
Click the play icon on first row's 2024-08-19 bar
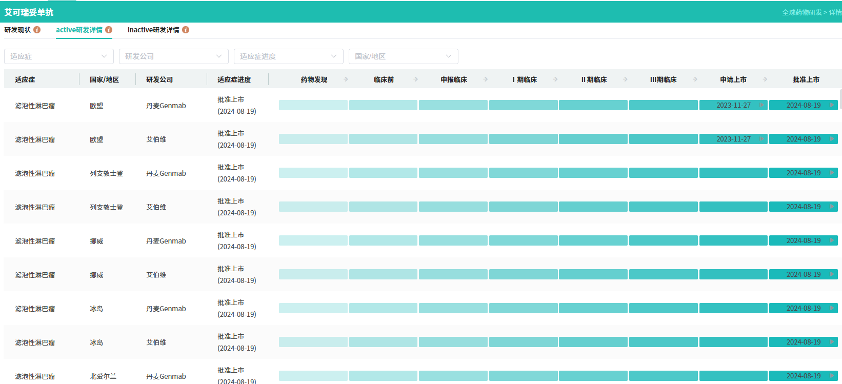click(832, 105)
